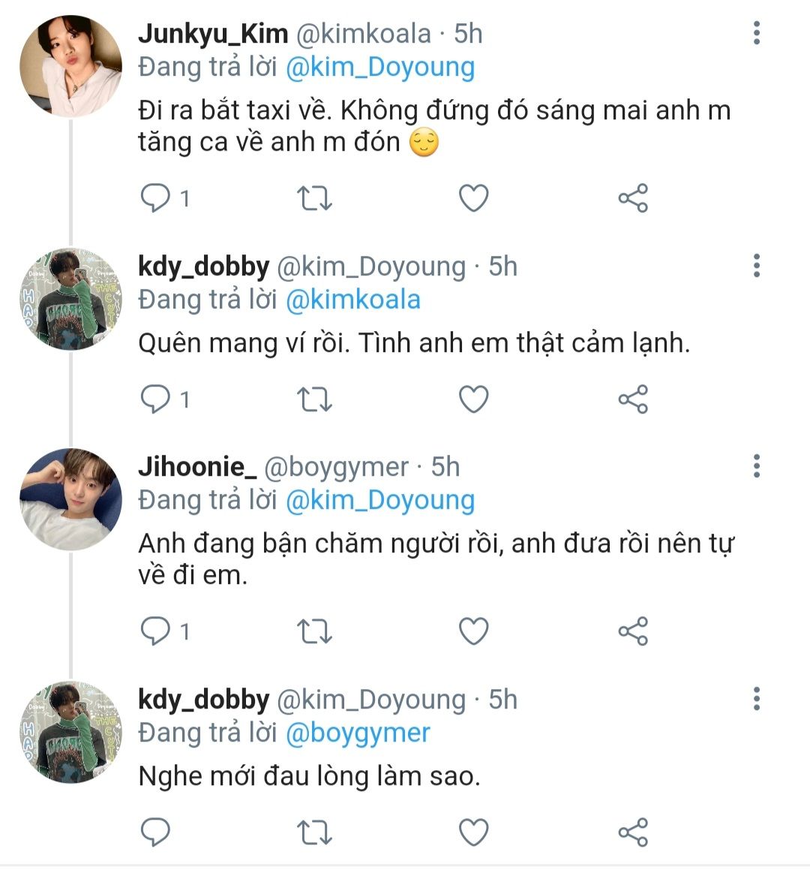Like kdy_dobby's 'Quên mang ví rồi' tweet

[x=473, y=399]
